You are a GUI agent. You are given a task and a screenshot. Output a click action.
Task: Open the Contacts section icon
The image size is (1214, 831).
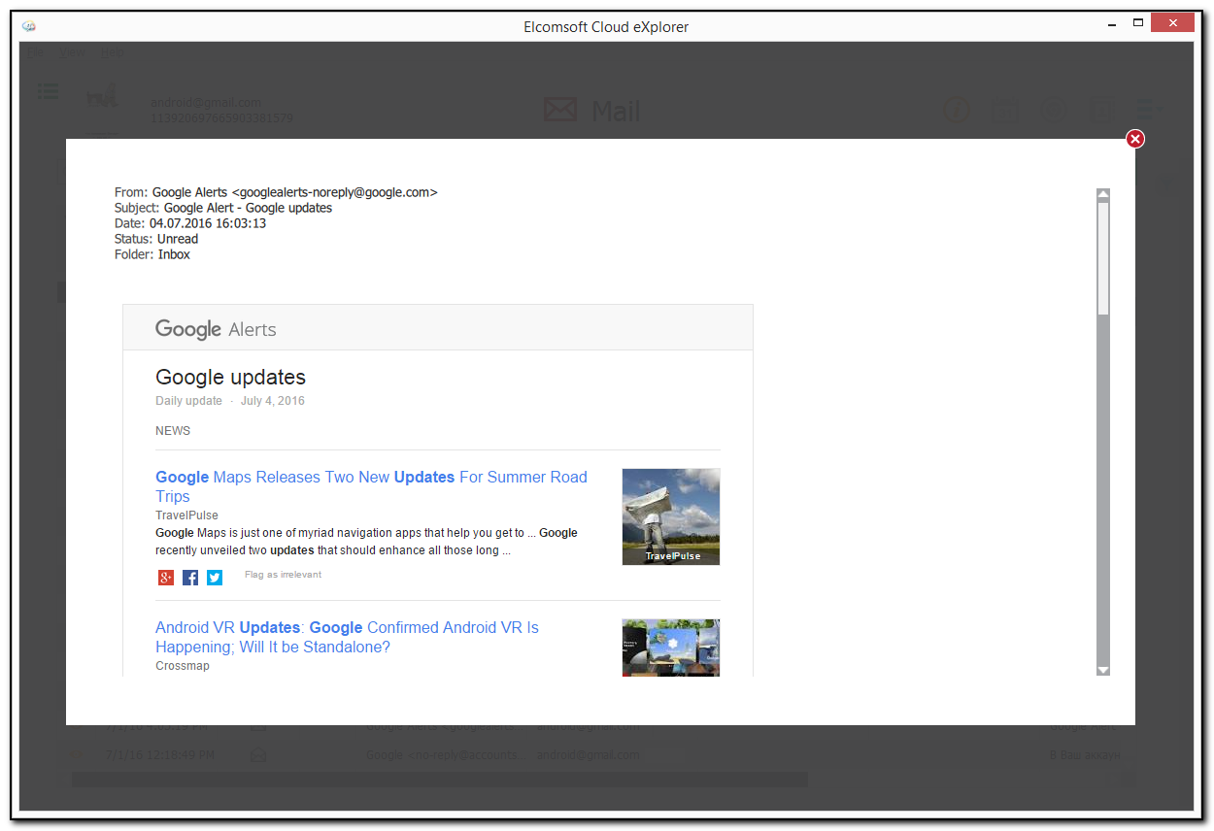point(1102,110)
